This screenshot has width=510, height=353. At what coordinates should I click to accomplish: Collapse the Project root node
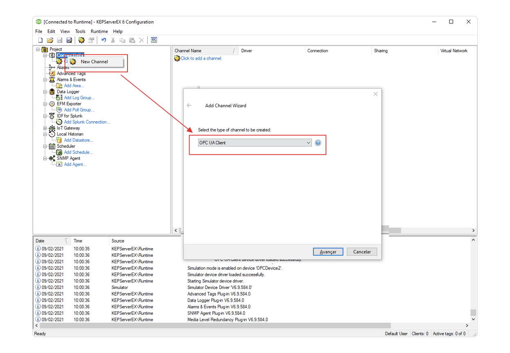click(x=38, y=49)
